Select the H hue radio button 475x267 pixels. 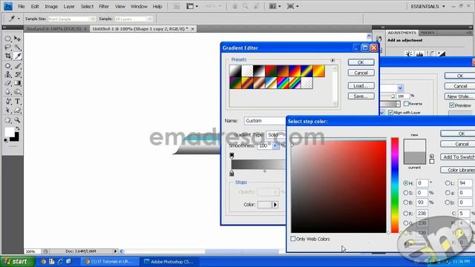(406, 183)
